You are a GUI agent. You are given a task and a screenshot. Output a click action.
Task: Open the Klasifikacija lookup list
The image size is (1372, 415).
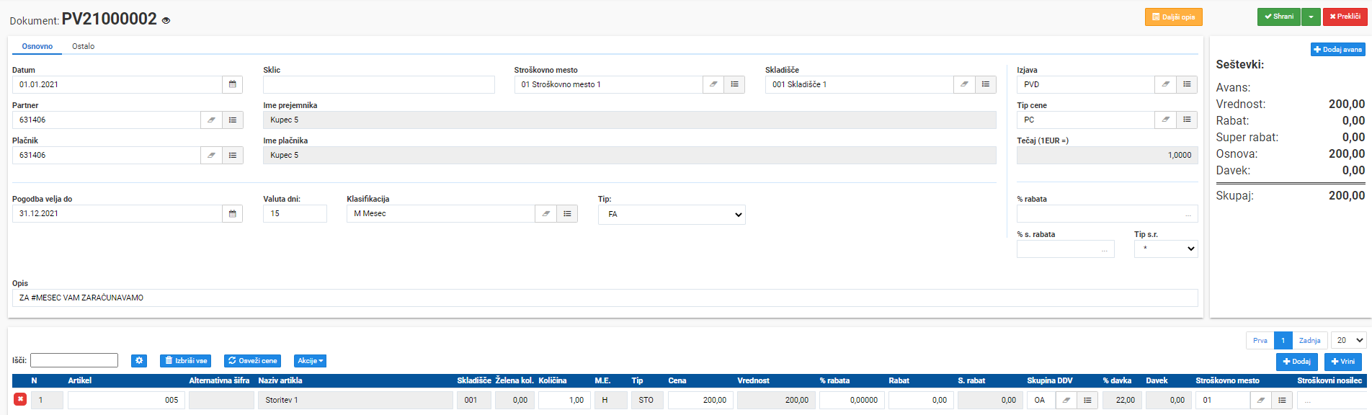tap(567, 213)
